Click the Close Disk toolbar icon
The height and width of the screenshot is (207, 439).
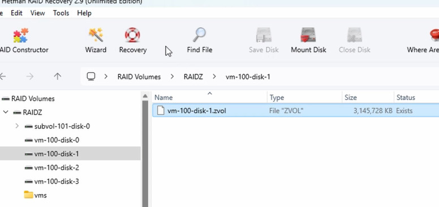pos(355,36)
